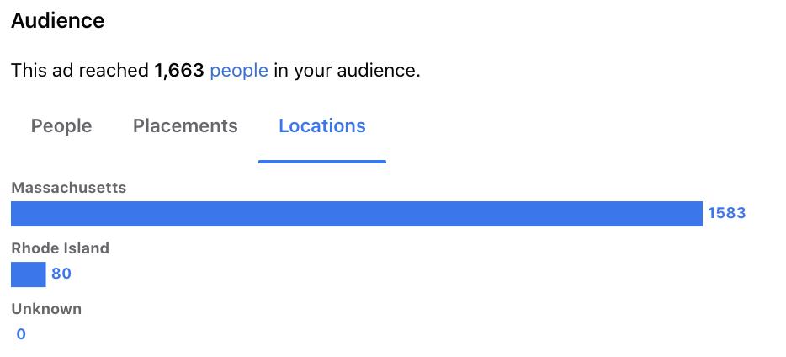Click the word 'Island' in Rhode Island

pyautogui.click(x=87, y=248)
